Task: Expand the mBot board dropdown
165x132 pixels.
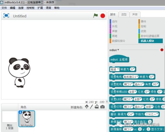Action: tap(114, 50)
